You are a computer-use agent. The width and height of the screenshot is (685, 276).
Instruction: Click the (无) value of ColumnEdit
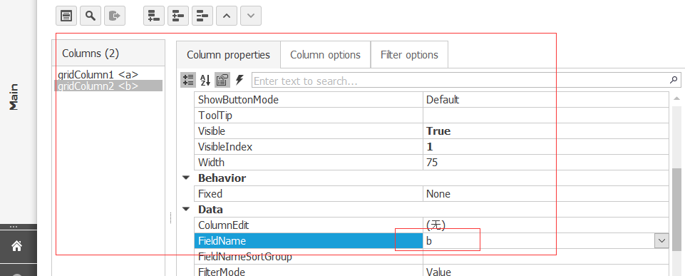545,225
